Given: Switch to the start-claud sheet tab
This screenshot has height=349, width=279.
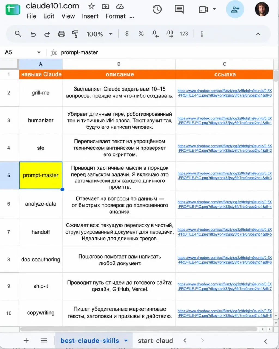Looking at the screenshot, I should (156, 341).
